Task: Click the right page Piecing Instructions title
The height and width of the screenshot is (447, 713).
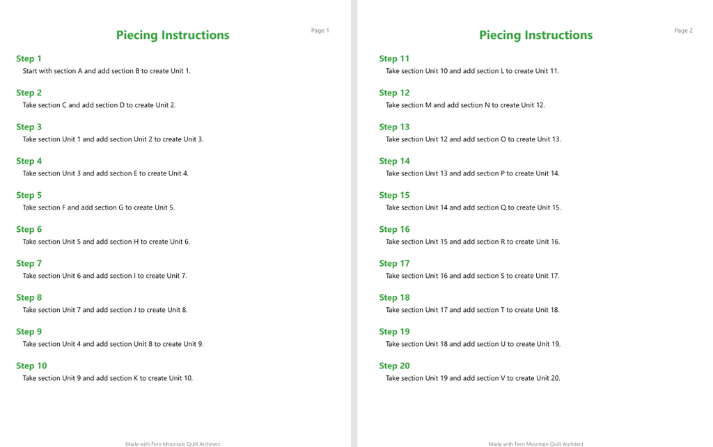Action: point(535,35)
